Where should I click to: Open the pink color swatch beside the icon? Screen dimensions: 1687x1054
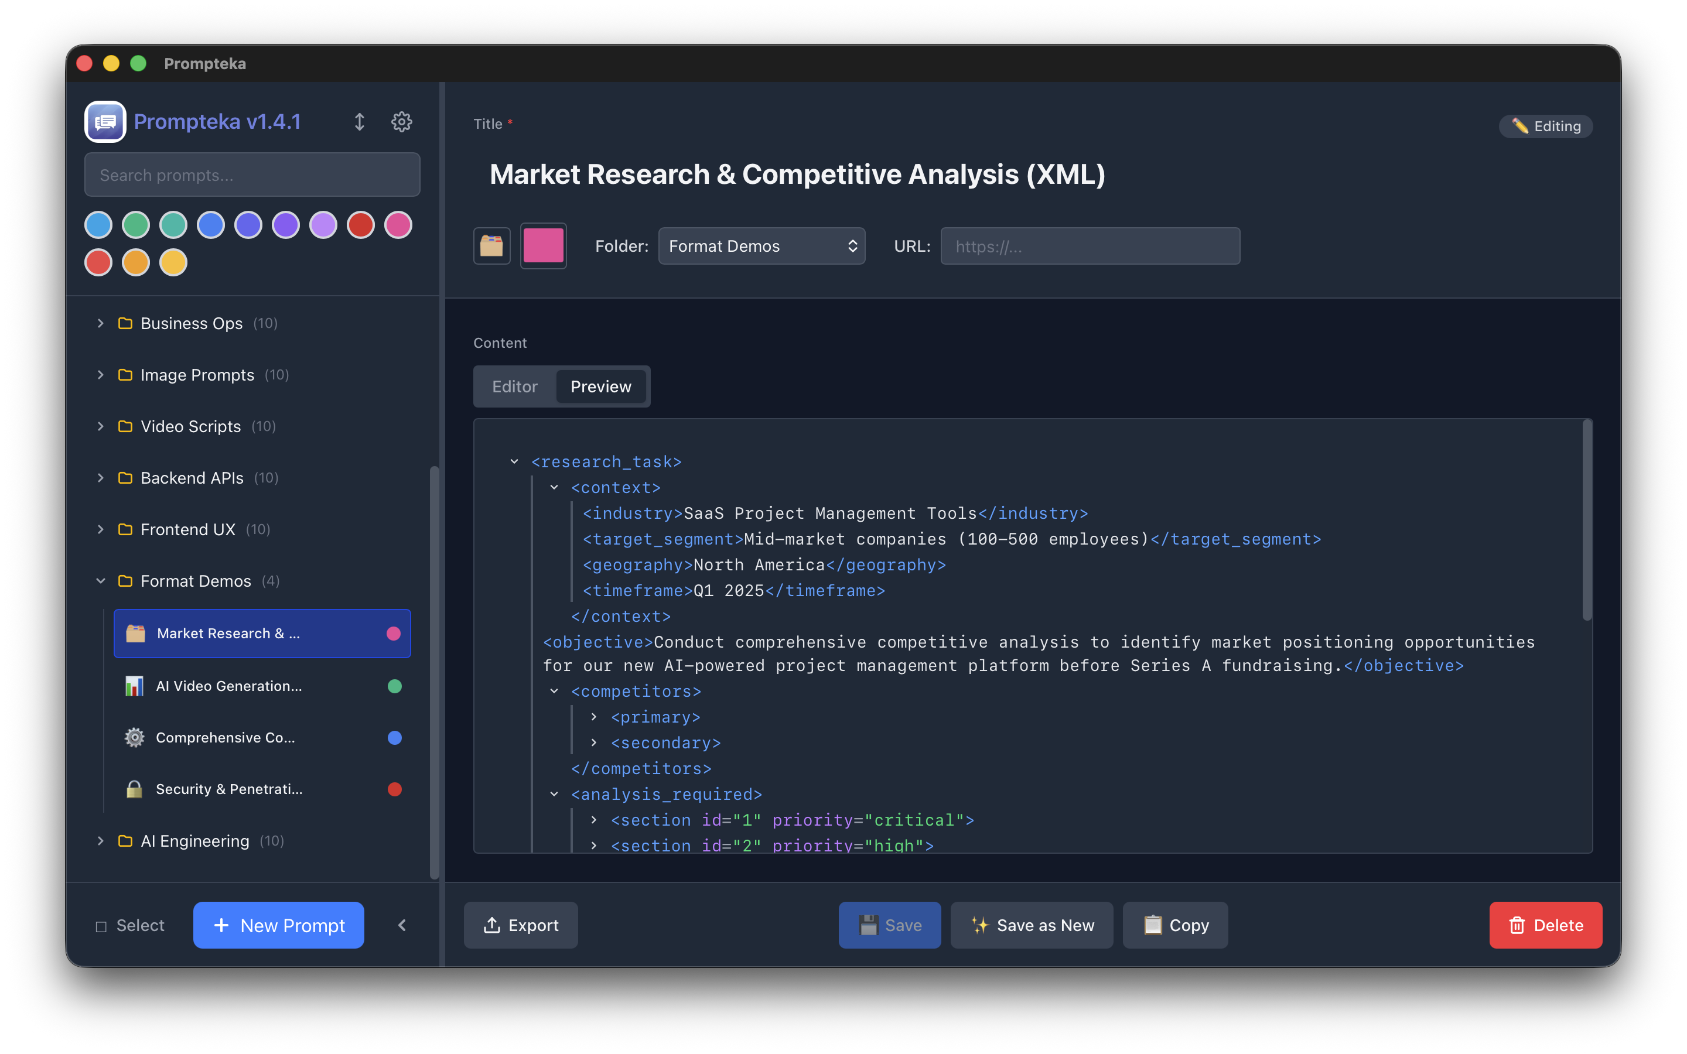543,245
